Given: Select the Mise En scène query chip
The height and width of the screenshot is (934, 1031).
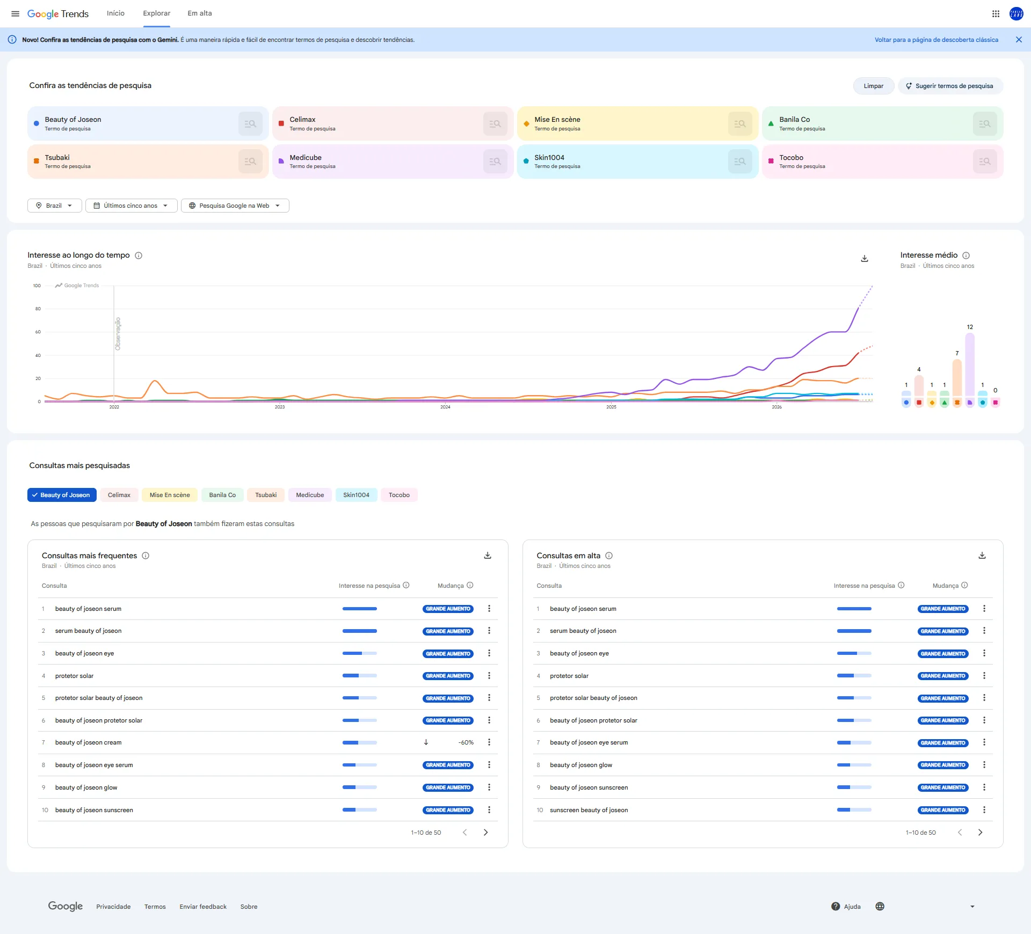Looking at the screenshot, I should (170, 495).
